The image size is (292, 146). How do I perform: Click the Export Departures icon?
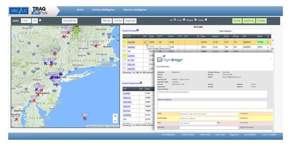point(141,82)
